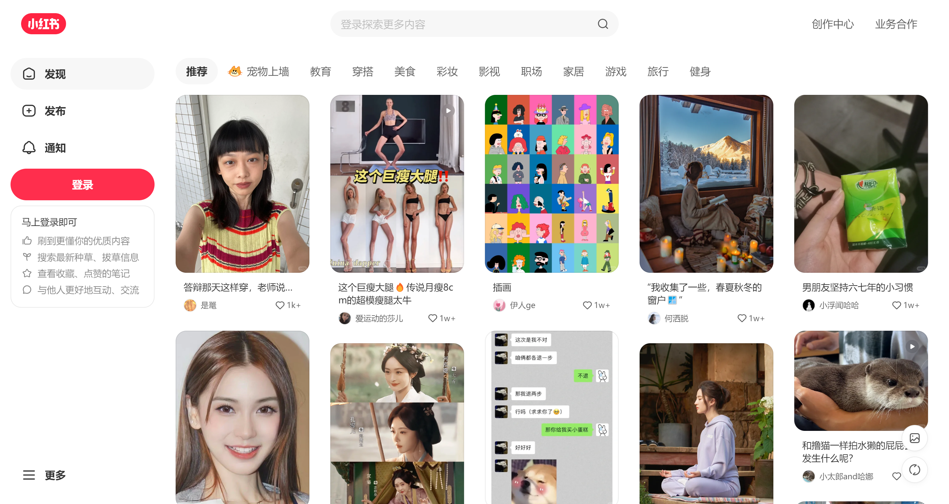
Task: Click the search magnifier icon
Action: click(603, 24)
